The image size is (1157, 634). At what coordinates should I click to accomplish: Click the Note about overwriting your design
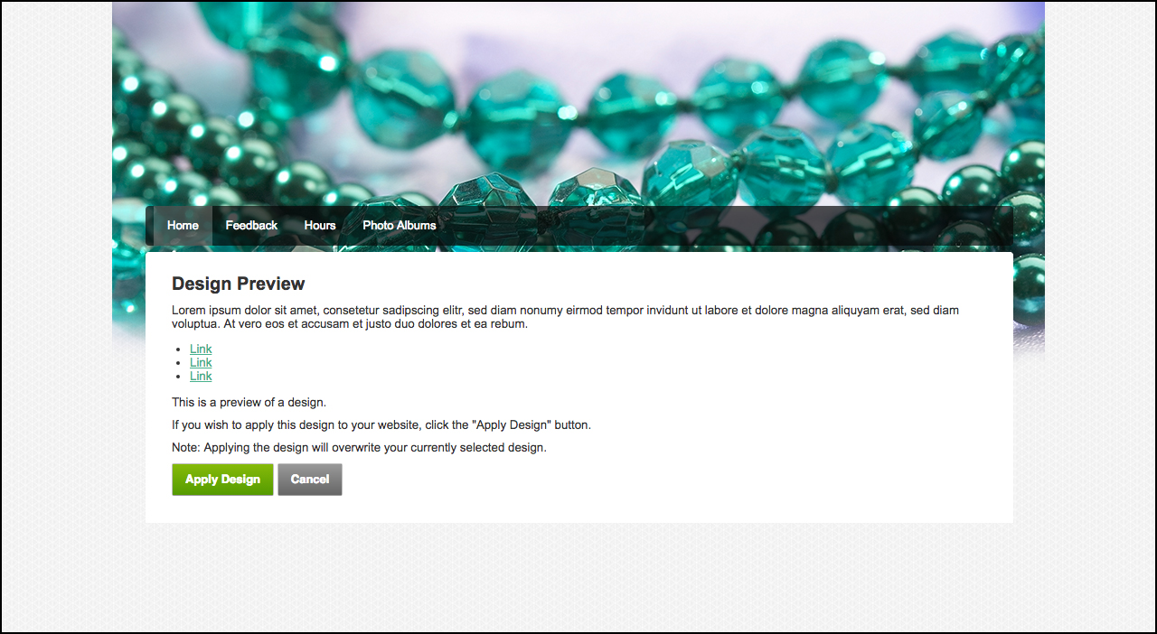[359, 448]
